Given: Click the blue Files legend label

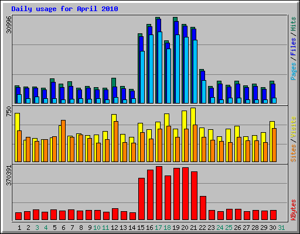Looking at the screenshot, I should click(x=294, y=47).
